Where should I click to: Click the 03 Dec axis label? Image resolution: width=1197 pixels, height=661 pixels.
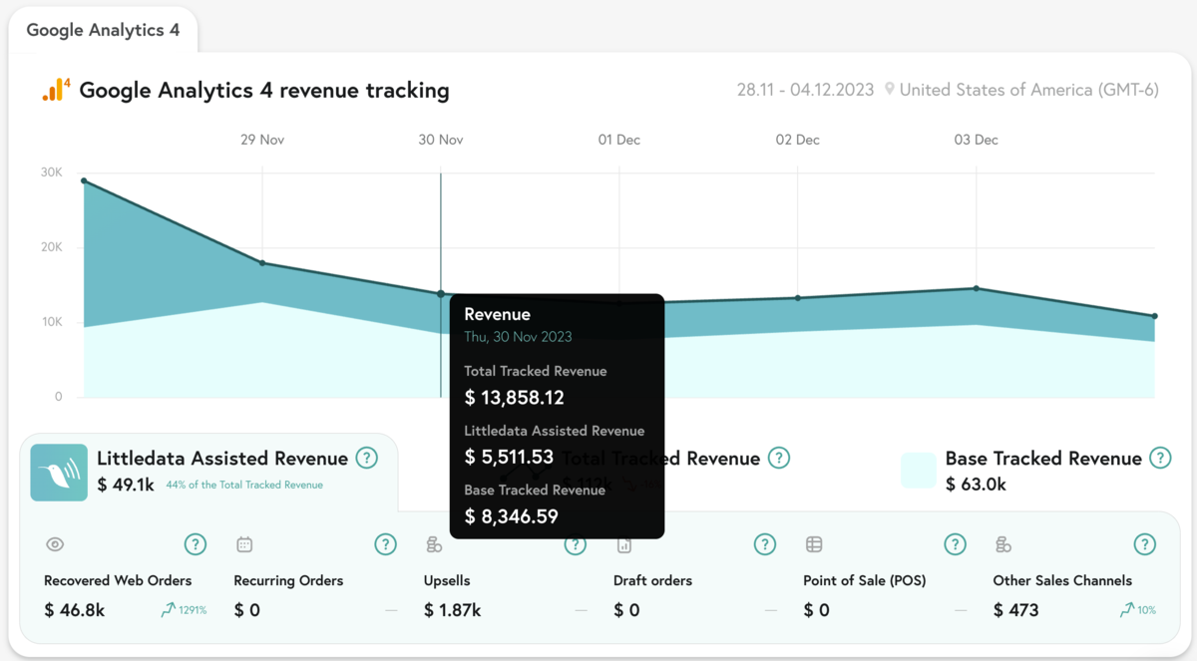coord(977,140)
